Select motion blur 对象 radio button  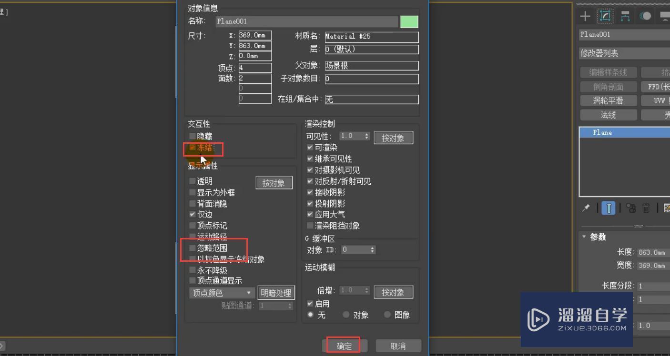tap(346, 315)
